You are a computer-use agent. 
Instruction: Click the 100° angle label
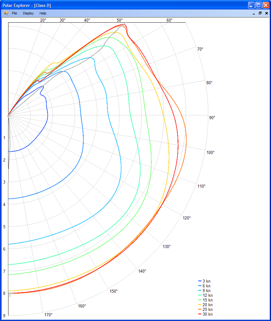click(x=210, y=152)
